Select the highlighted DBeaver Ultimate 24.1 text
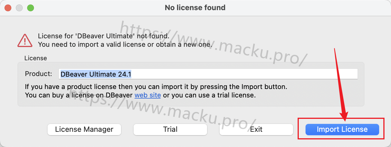 coord(96,74)
